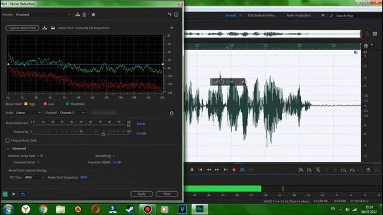Click the Capture Noise Print button
Screen dimensions: 383x215
[22, 28]
